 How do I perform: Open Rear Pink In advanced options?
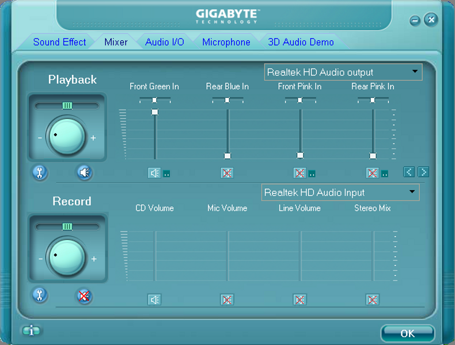click(x=385, y=174)
